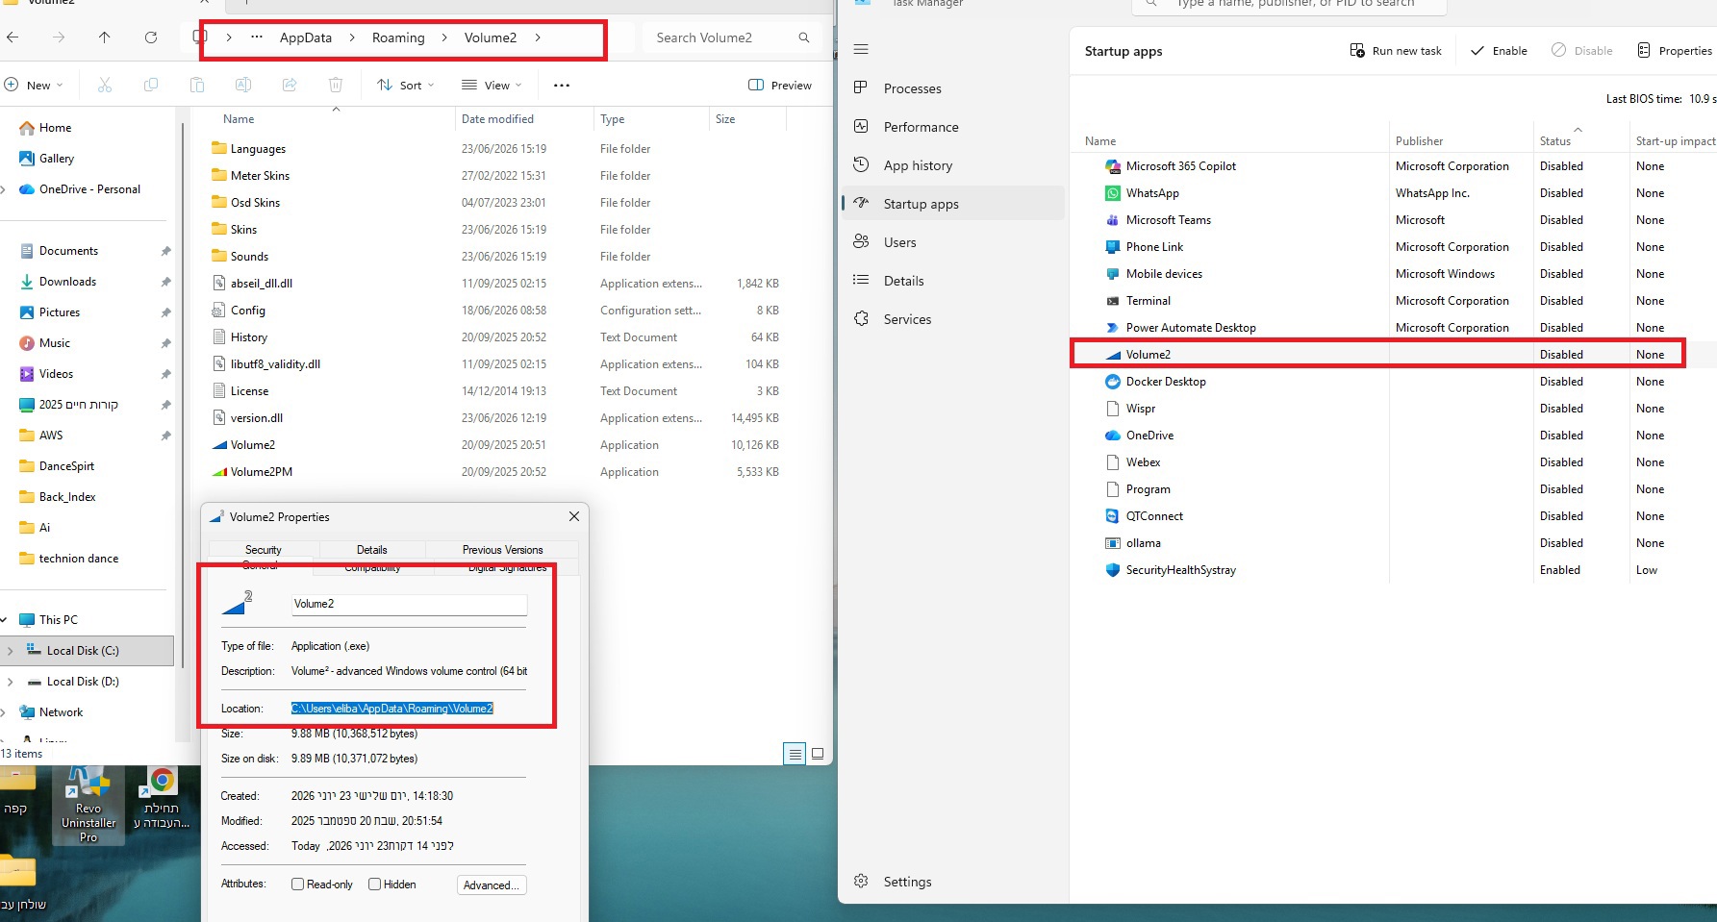Viewport: 1717px width, 922px height.
Task: Click the Search Volume2 box
Action: (x=731, y=37)
